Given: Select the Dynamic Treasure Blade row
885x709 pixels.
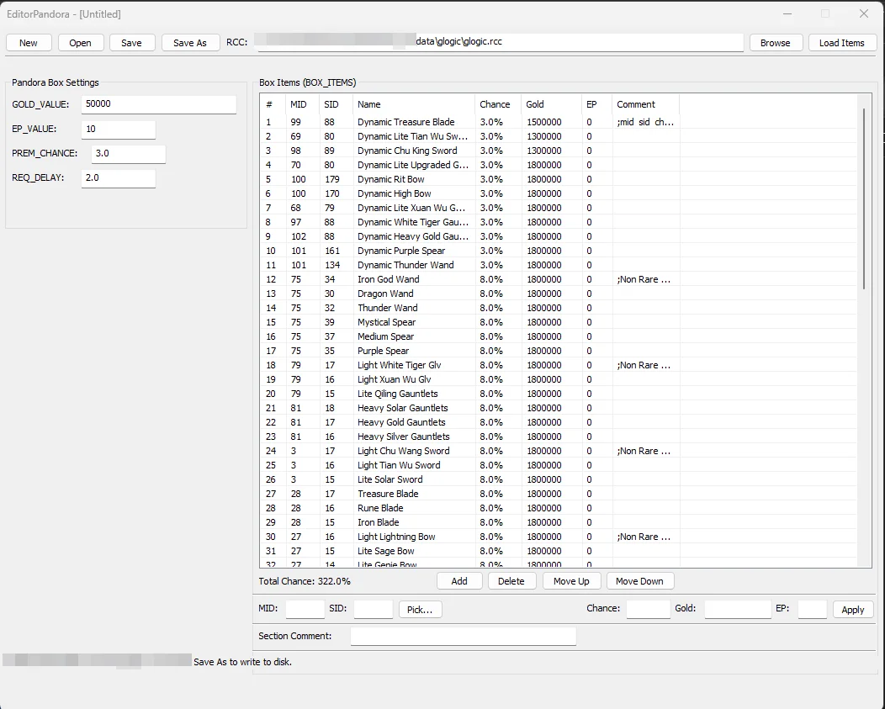Looking at the screenshot, I should coord(560,122).
